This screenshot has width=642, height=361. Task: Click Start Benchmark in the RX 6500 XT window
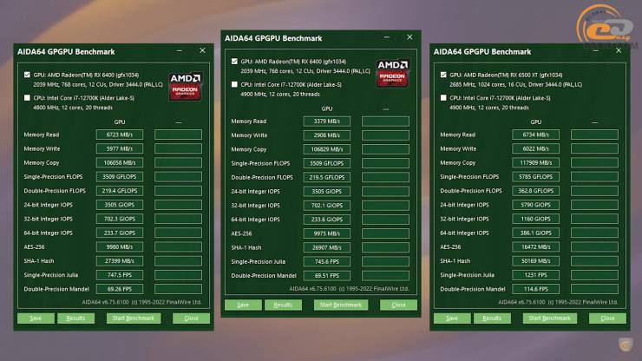[x=550, y=318]
